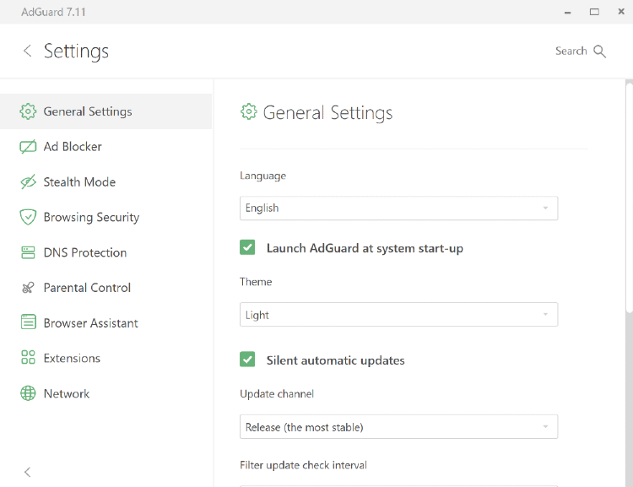
Task: Maximize the AdGuard window
Action: click(594, 12)
